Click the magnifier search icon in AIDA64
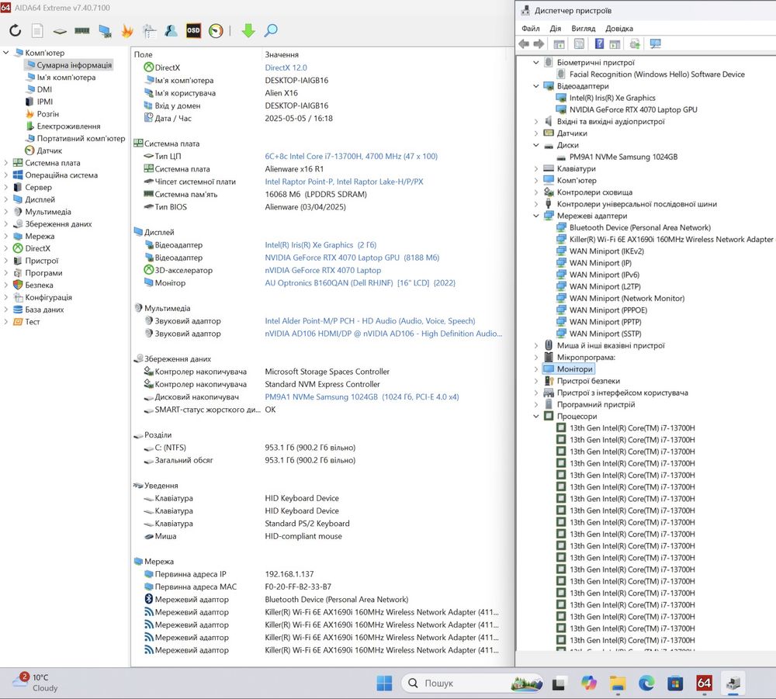This screenshot has width=776, height=699. click(271, 31)
